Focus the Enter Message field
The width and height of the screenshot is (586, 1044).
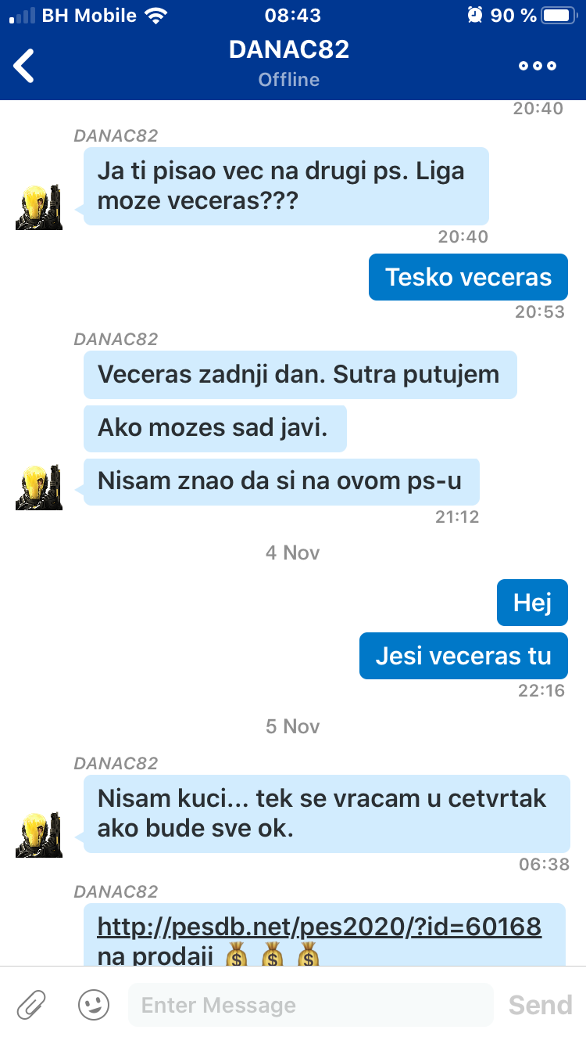tap(311, 1005)
